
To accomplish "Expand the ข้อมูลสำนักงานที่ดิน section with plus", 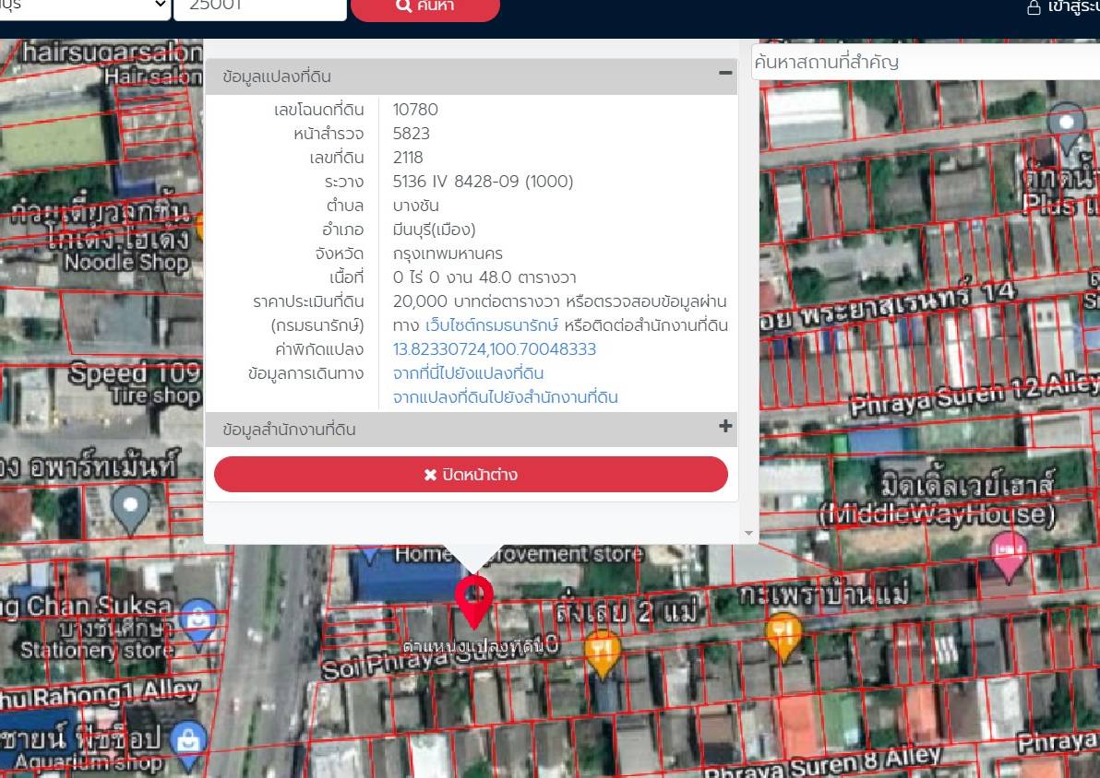I will pos(725,426).
